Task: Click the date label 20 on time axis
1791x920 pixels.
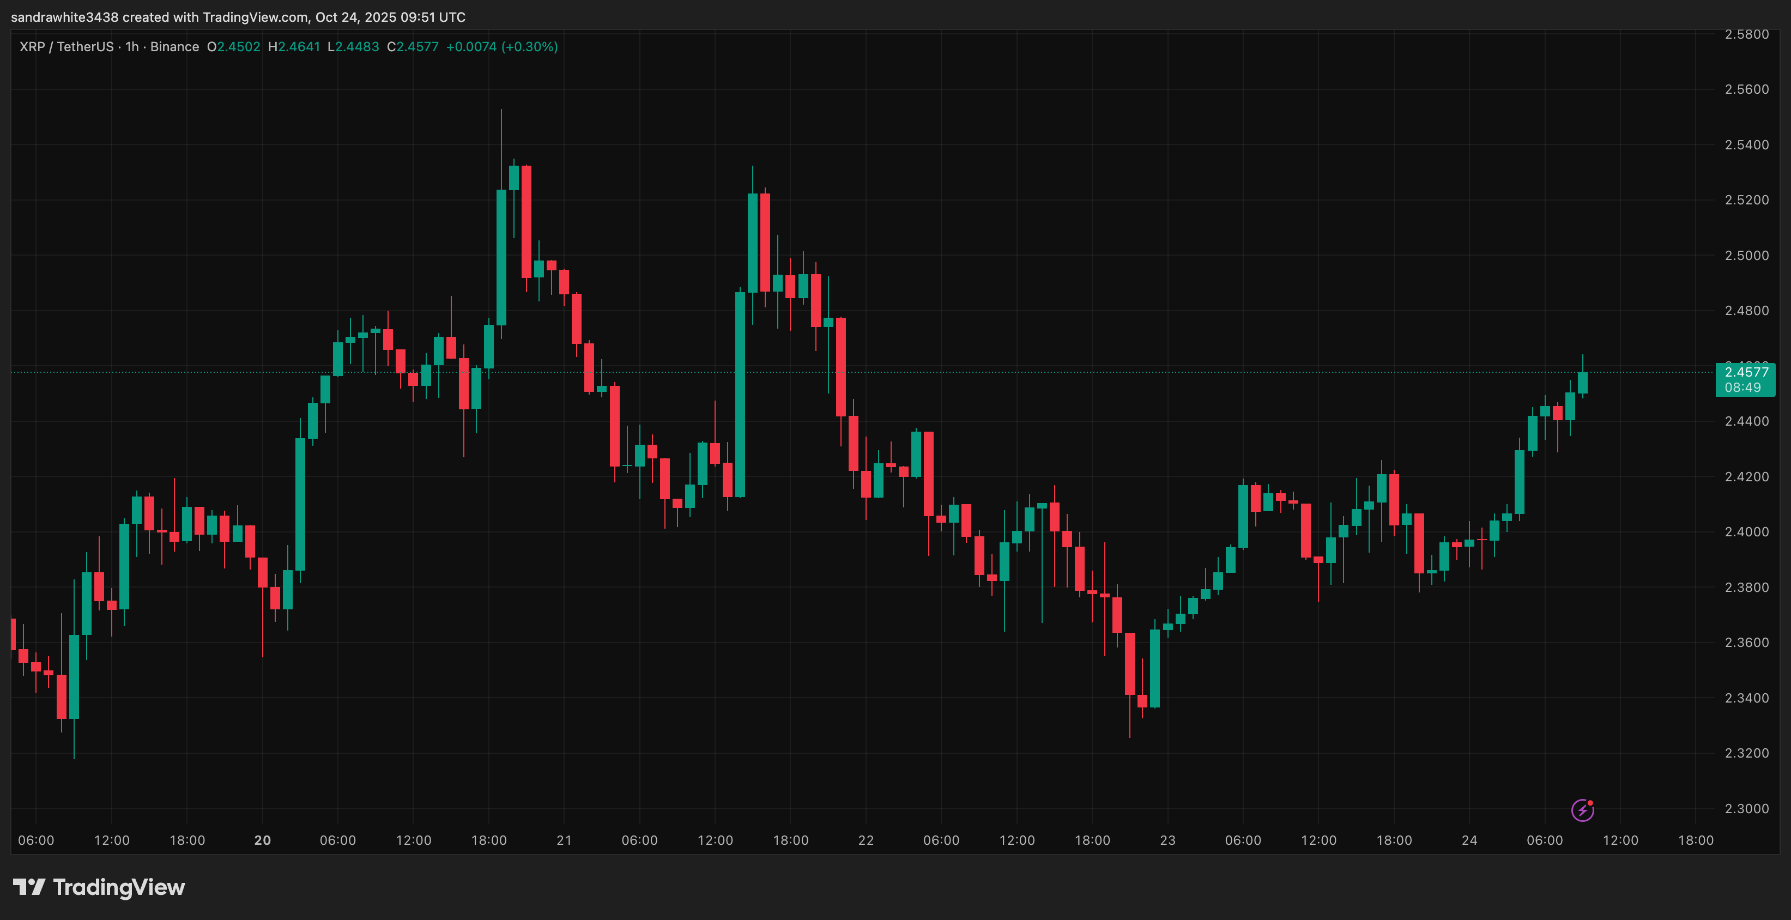Action: pos(262,840)
